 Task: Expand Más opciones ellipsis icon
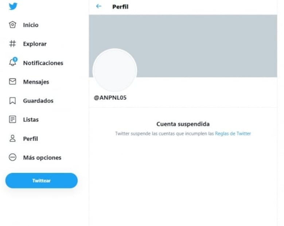tap(12, 157)
